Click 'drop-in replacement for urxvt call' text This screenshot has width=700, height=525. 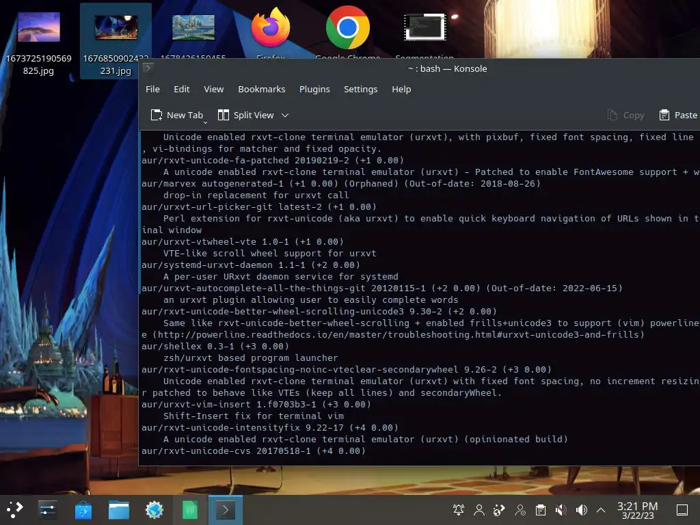(x=256, y=195)
